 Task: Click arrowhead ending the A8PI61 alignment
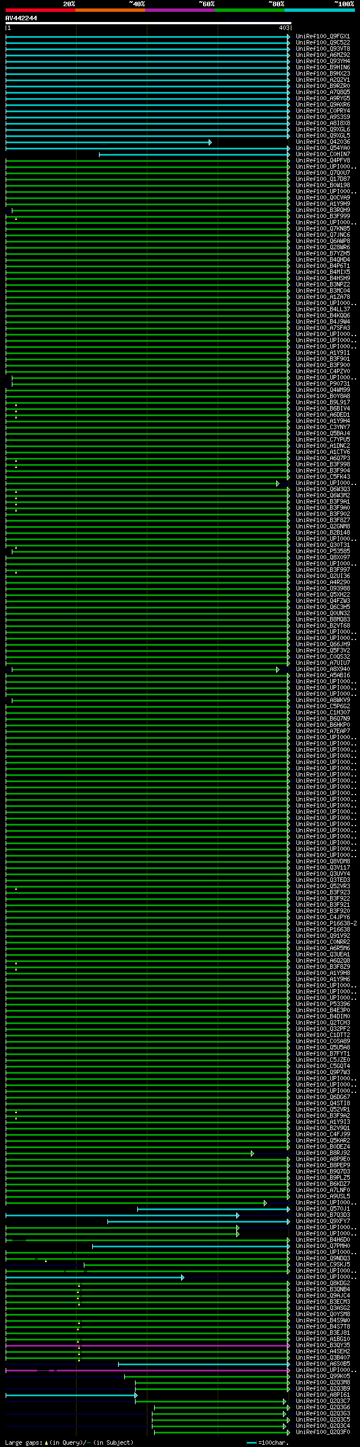pyautogui.click(x=136, y=1395)
